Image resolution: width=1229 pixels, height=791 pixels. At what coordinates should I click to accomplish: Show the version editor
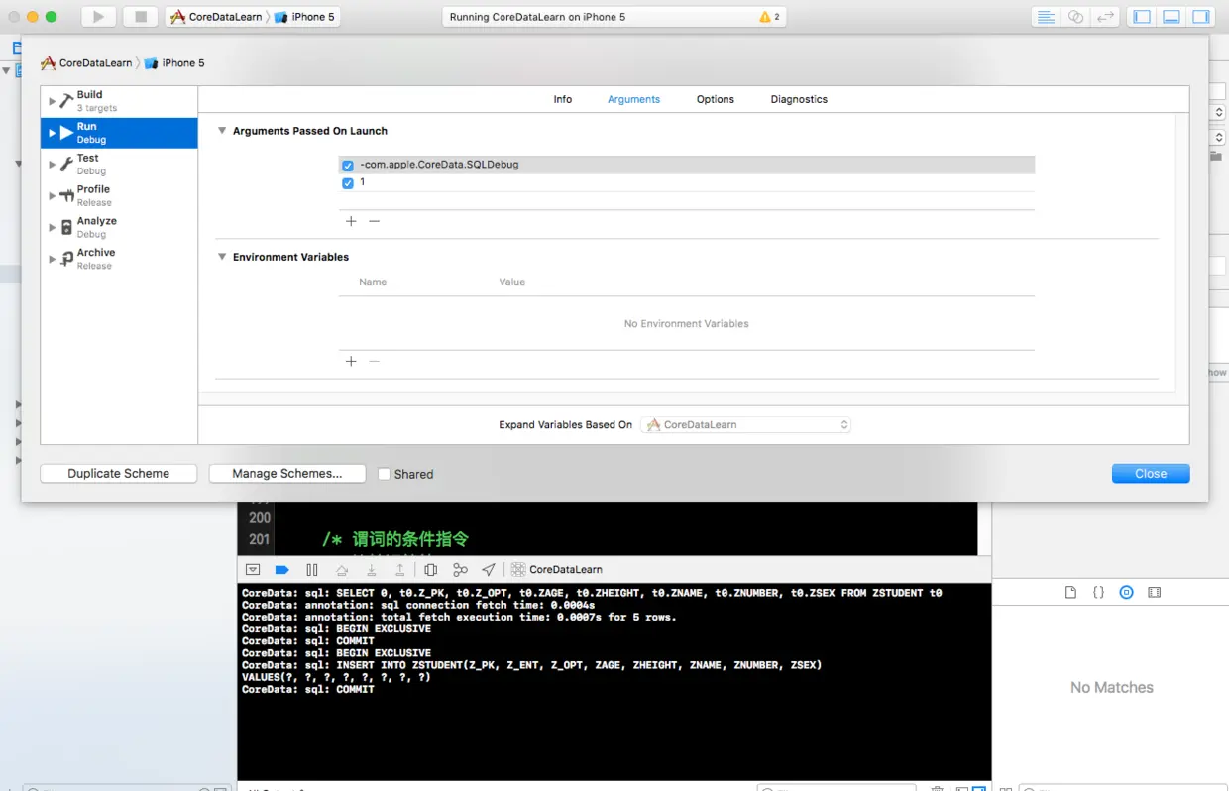click(1105, 17)
